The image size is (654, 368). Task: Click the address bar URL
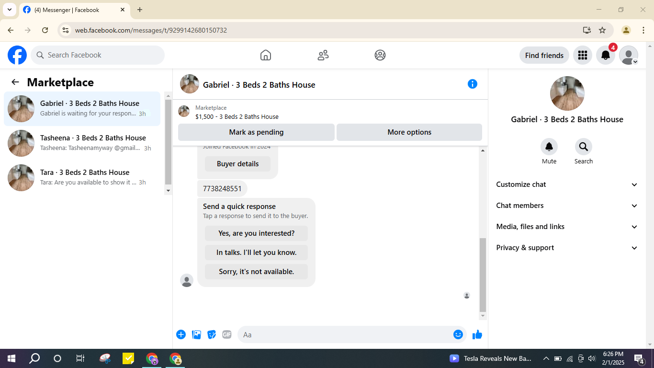coord(151,30)
